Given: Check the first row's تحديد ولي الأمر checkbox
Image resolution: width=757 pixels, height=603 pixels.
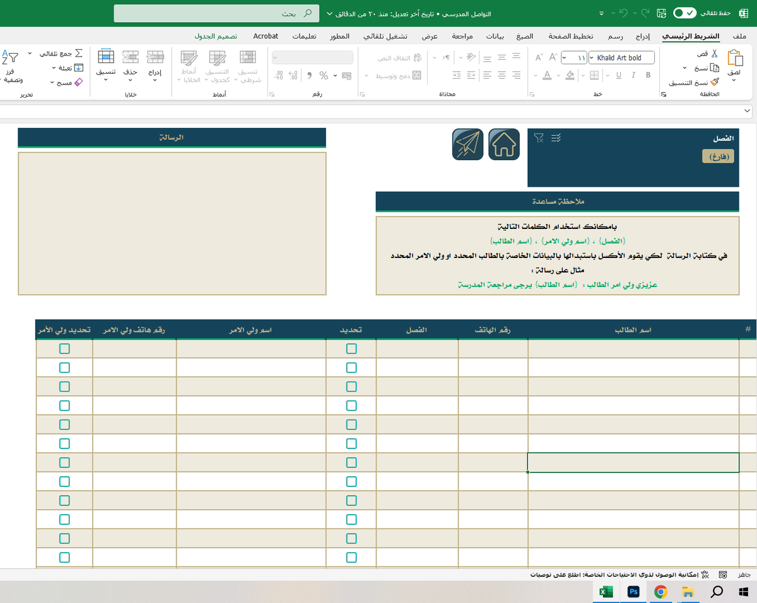Looking at the screenshot, I should 64,349.
